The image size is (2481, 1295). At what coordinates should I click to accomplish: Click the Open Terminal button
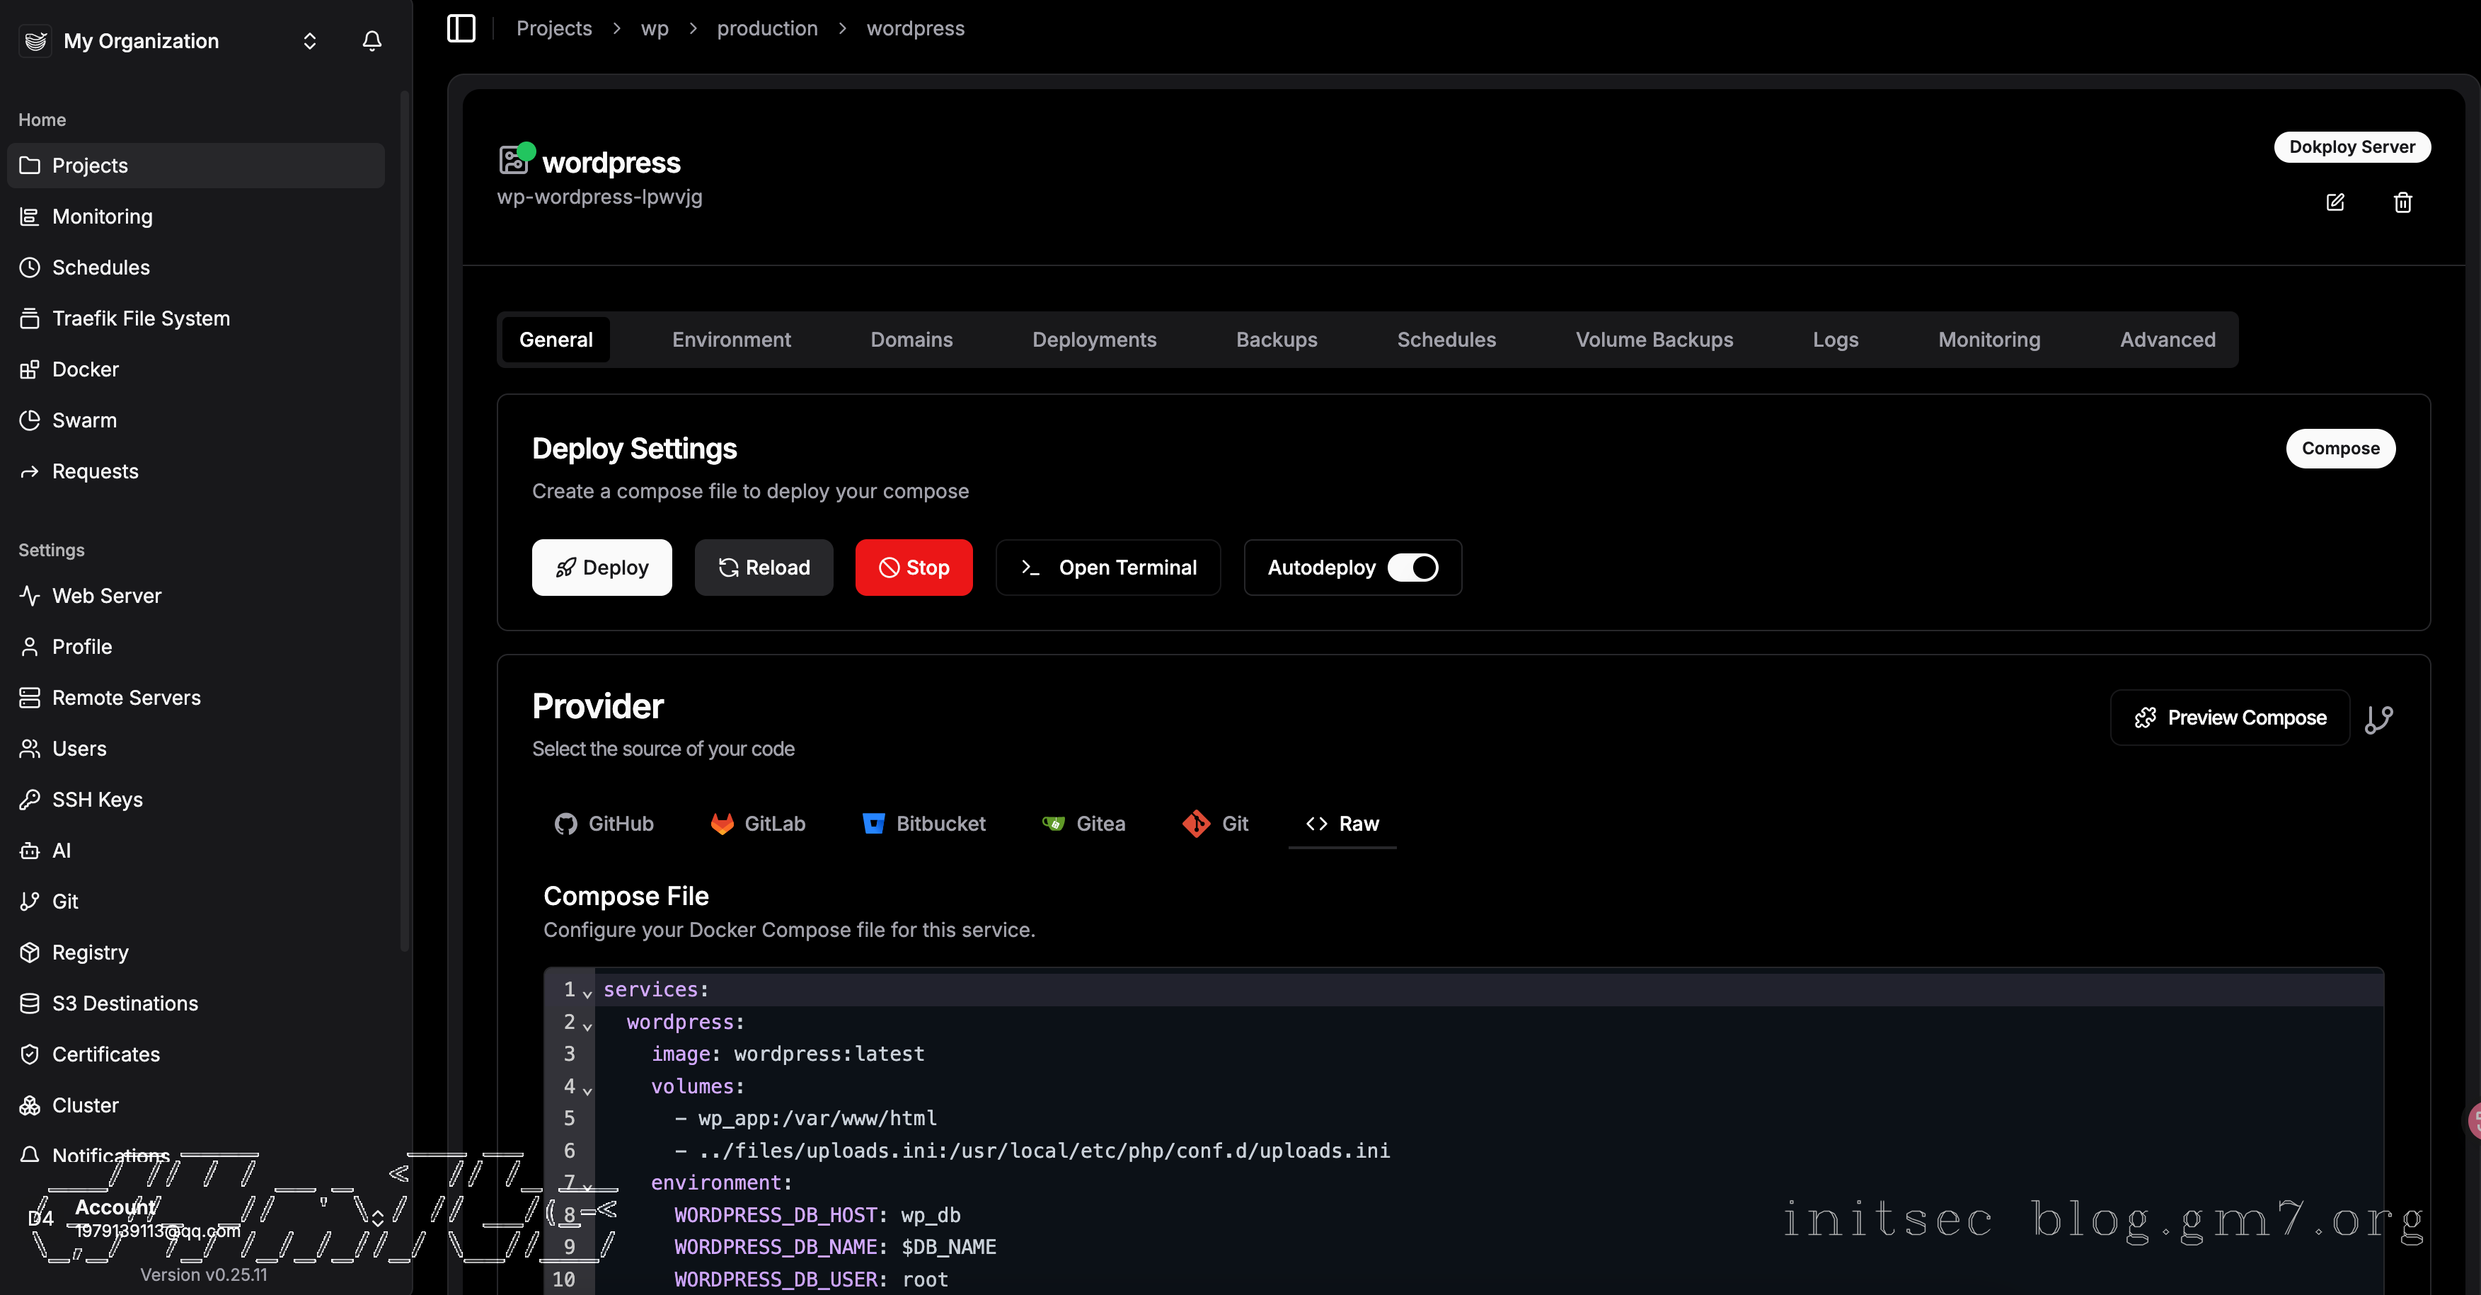click(x=1107, y=568)
